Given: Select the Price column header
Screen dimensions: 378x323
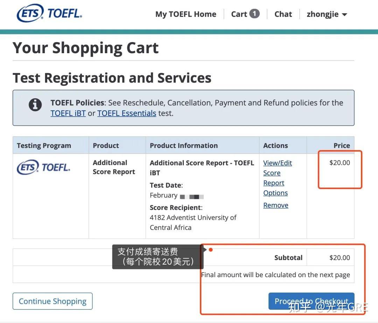Looking at the screenshot, I should coord(342,145).
